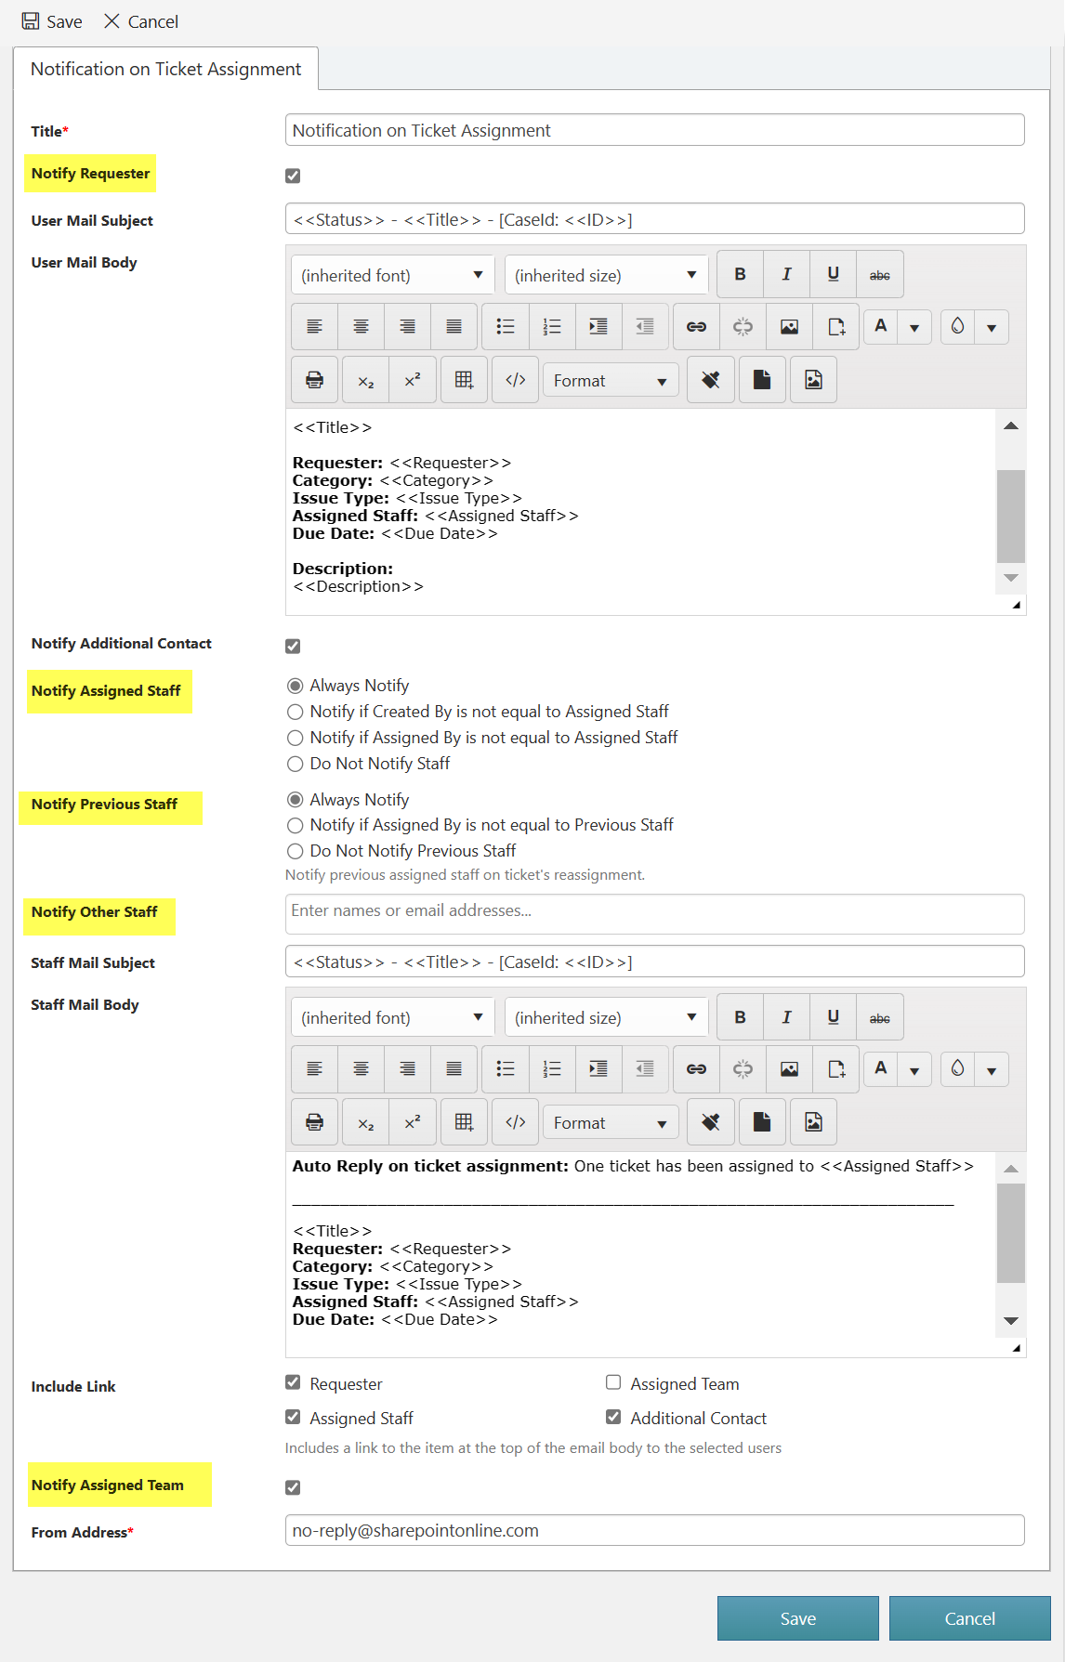Insert bulleted list in Staff Mail Body editor
The width and height of the screenshot is (1065, 1662).
pyautogui.click(x=506, y=1069)
